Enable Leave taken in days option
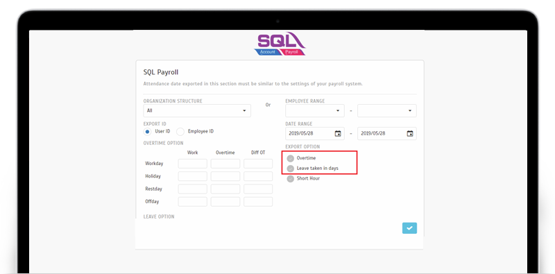Screen dimensions: 555x274 [291, 169]
